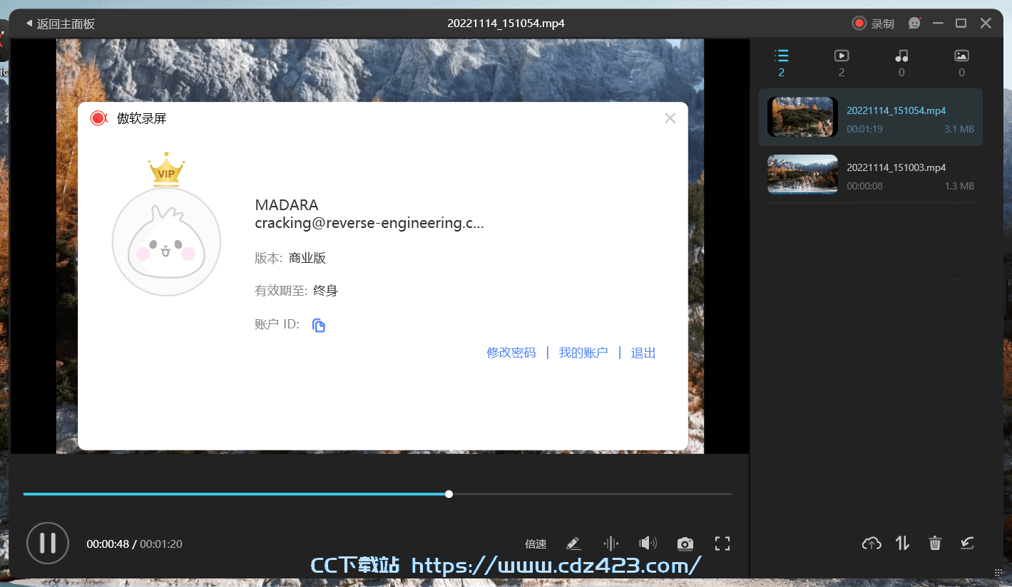1012x587 pixels.
Task: Click the 00:00:48 current time text
Action: [108, 544]
